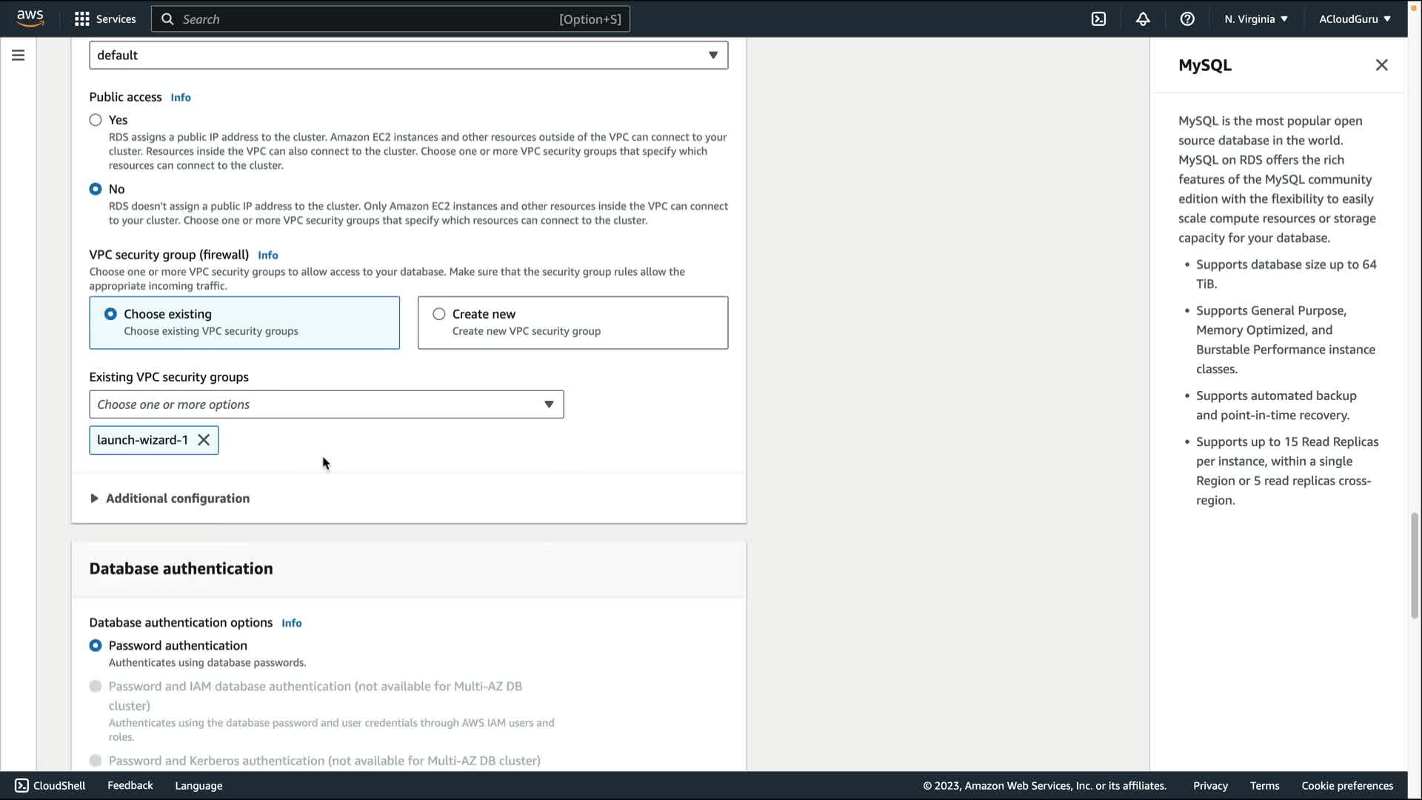Open the Existing VPC security groups dropdown
The image size is (1422, 800).
[x=326, y=404]
